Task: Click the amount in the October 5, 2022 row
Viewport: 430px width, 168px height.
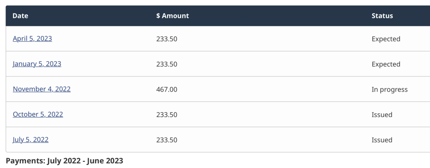Action: coord(167,115)
